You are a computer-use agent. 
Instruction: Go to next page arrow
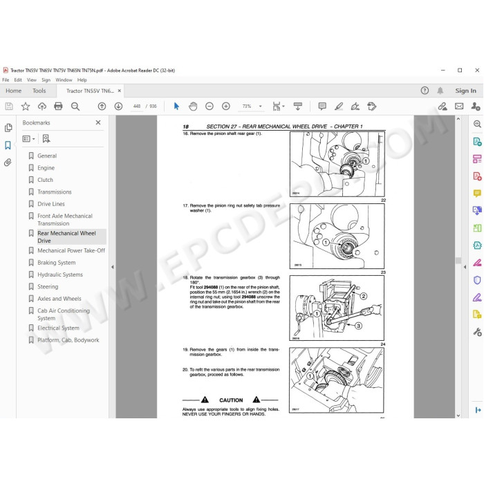[118, 106]
